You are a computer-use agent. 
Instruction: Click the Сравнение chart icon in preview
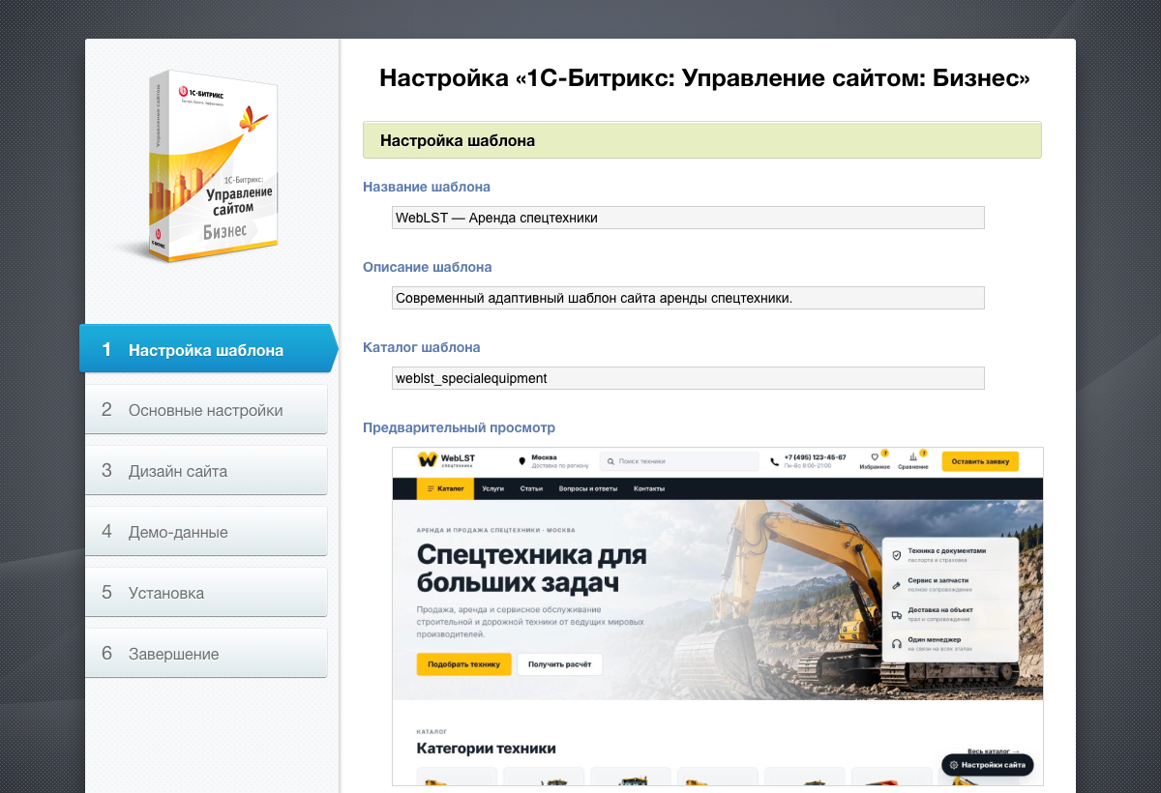point(913,456)
